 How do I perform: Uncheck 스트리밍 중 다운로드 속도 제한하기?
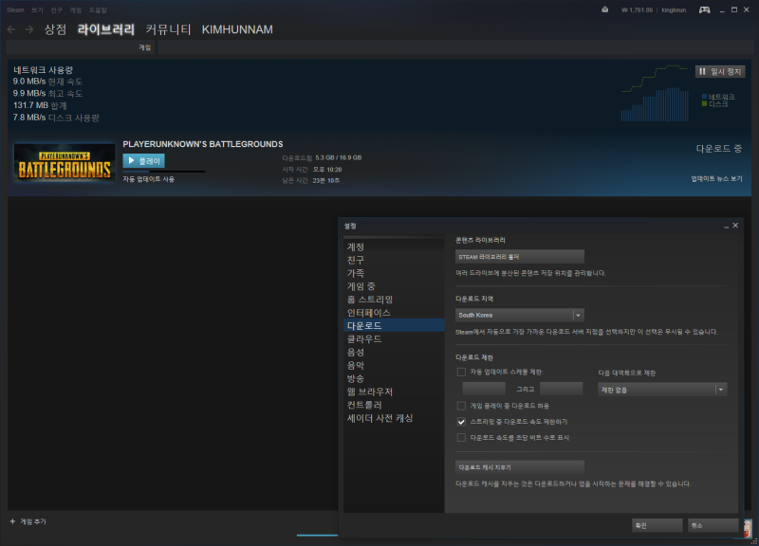click(x=461, y=422)
